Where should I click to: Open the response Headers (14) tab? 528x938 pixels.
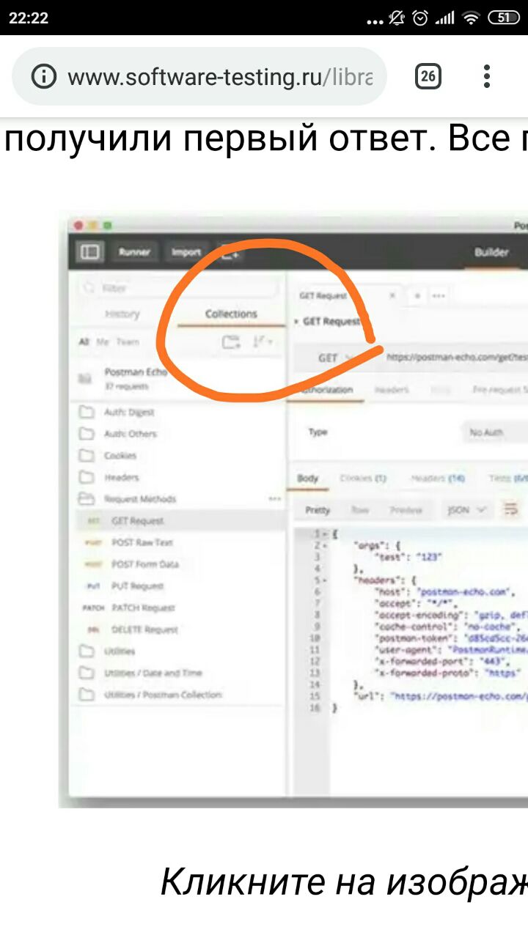pos(438,479)
